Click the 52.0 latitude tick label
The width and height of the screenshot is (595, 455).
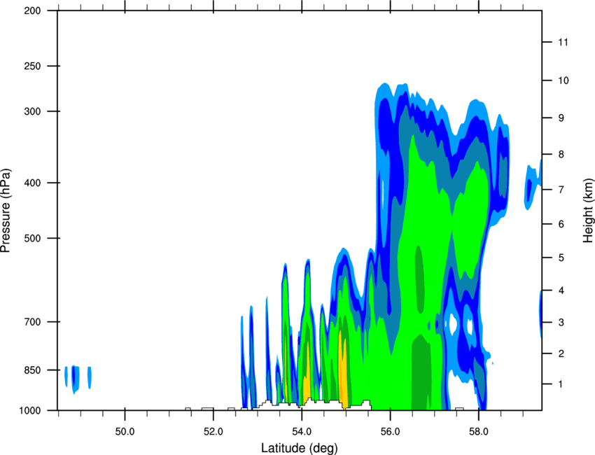(x=213, y=432)
